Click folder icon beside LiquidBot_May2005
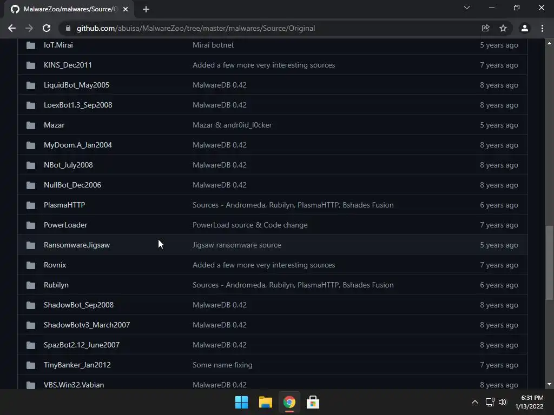The height and width of the screenshot is (415, 554). click(x=31, y=85)
